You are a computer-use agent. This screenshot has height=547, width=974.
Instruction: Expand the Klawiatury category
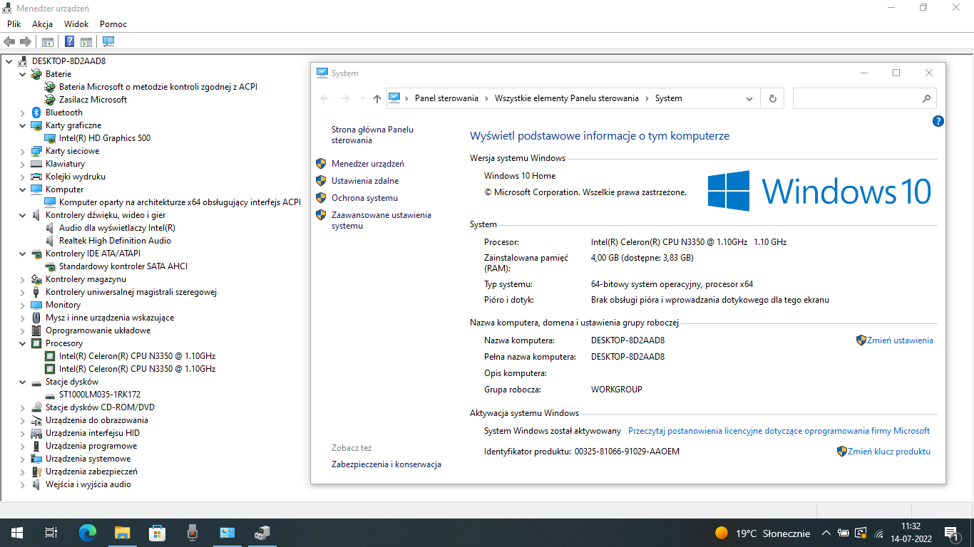coord(23,164)
